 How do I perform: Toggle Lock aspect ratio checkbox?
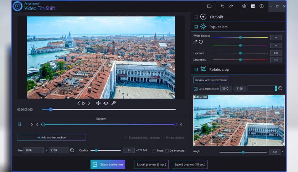click(196, 88)
